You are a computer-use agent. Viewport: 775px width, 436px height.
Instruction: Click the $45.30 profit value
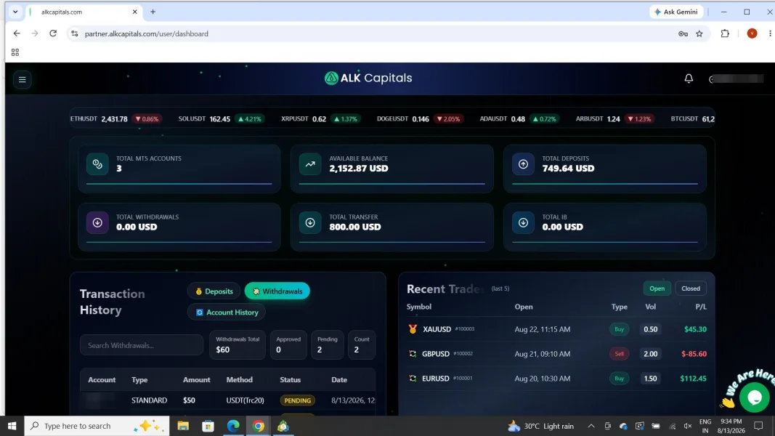coord(695,328)
